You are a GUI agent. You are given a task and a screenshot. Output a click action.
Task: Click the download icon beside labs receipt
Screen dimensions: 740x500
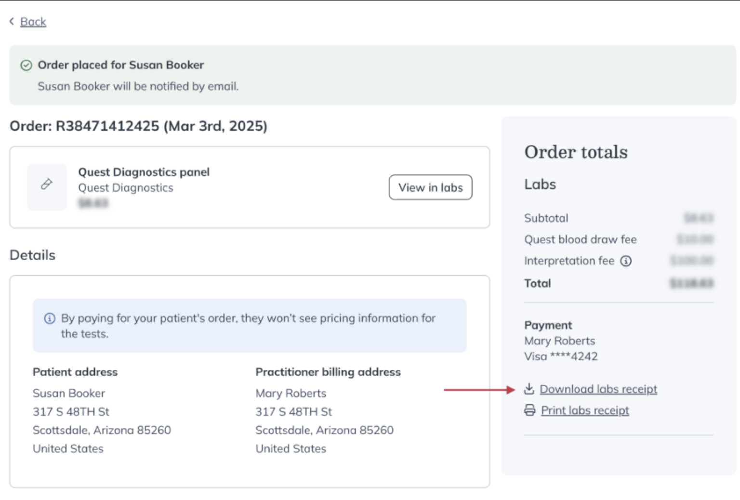click(x=530, y=389)
